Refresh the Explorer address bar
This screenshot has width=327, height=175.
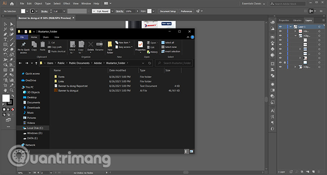(x=149, y=63)
